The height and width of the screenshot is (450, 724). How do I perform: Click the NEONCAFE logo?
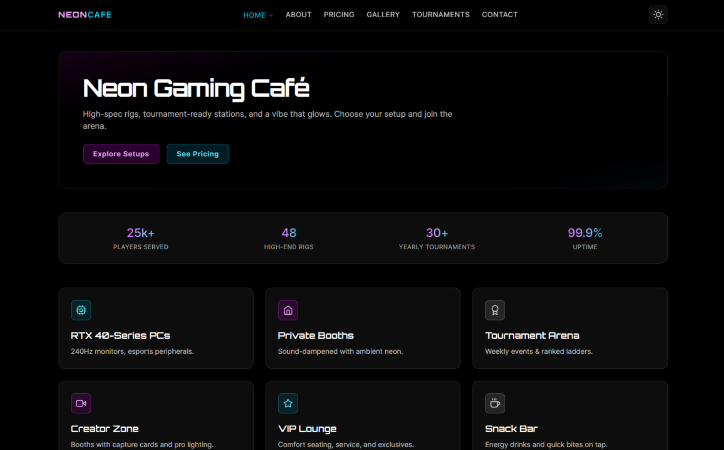pyautogui.click(x=85, y=15)
